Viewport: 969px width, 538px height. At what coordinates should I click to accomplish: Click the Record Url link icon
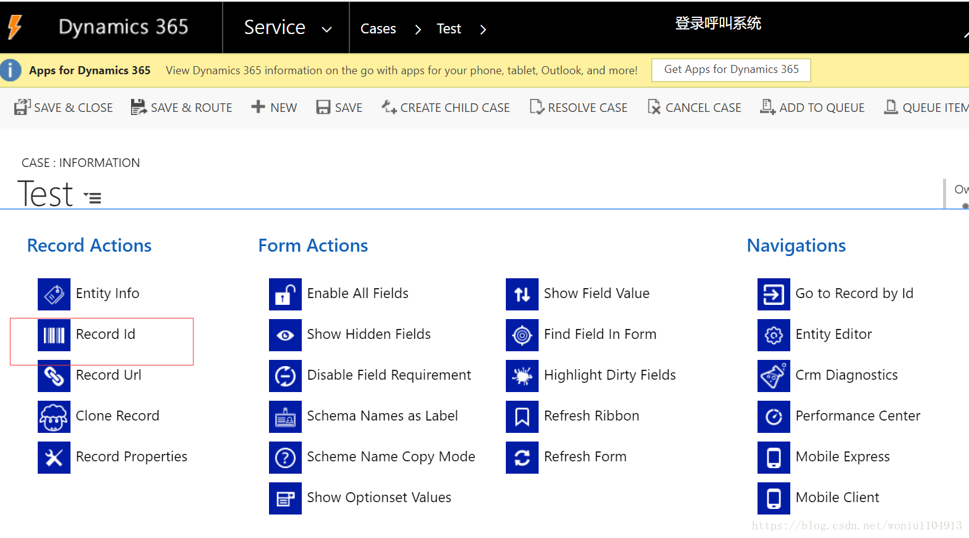click(54, 376)
